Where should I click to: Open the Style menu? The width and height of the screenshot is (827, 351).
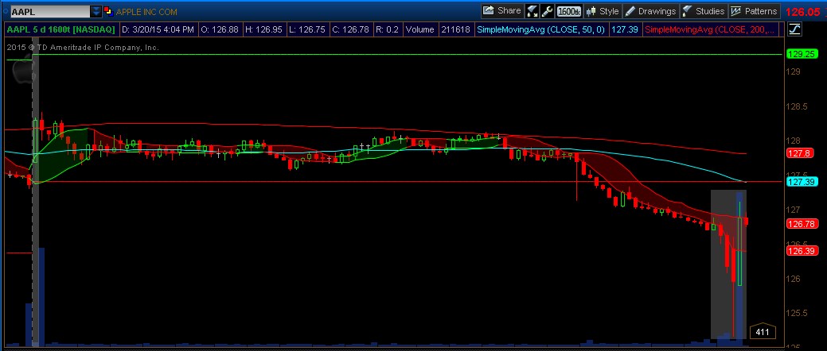603,11
